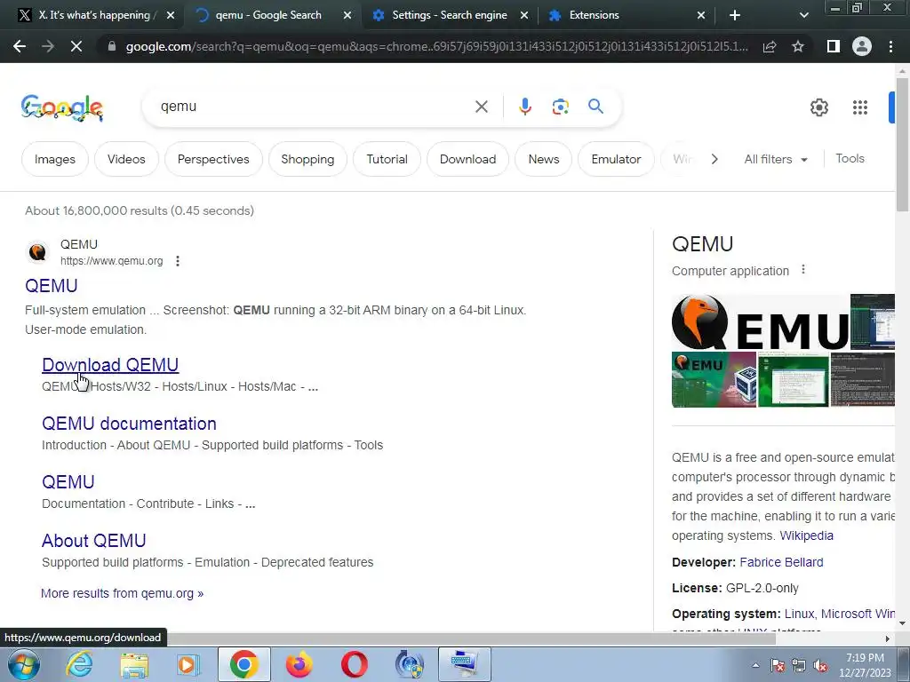Screen dimensions: 910x682
Task: Open the Wikipedia link in knowledge panel
Action: point(806,535)
